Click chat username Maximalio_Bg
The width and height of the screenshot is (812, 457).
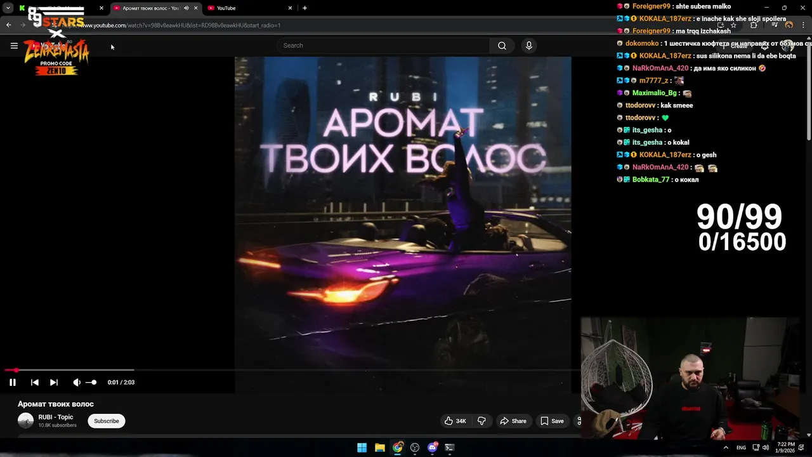(x=655, y=93)
